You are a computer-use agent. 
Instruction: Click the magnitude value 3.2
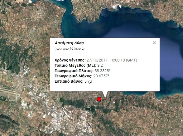[x=100, y=66]
